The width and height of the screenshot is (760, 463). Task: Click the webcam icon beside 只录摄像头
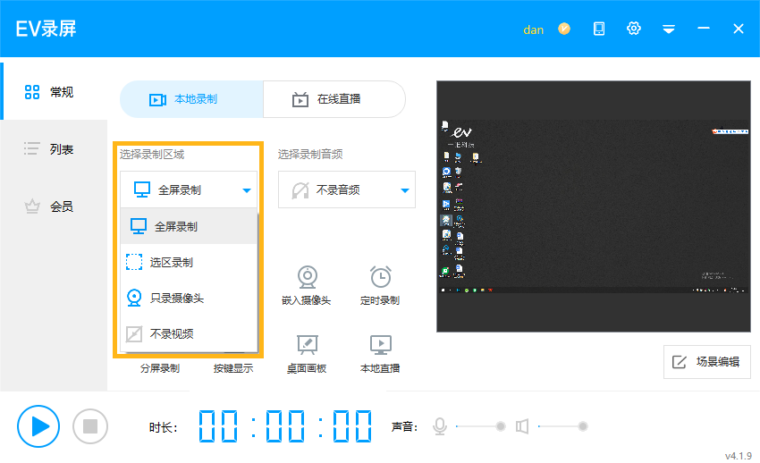(134, 298)
